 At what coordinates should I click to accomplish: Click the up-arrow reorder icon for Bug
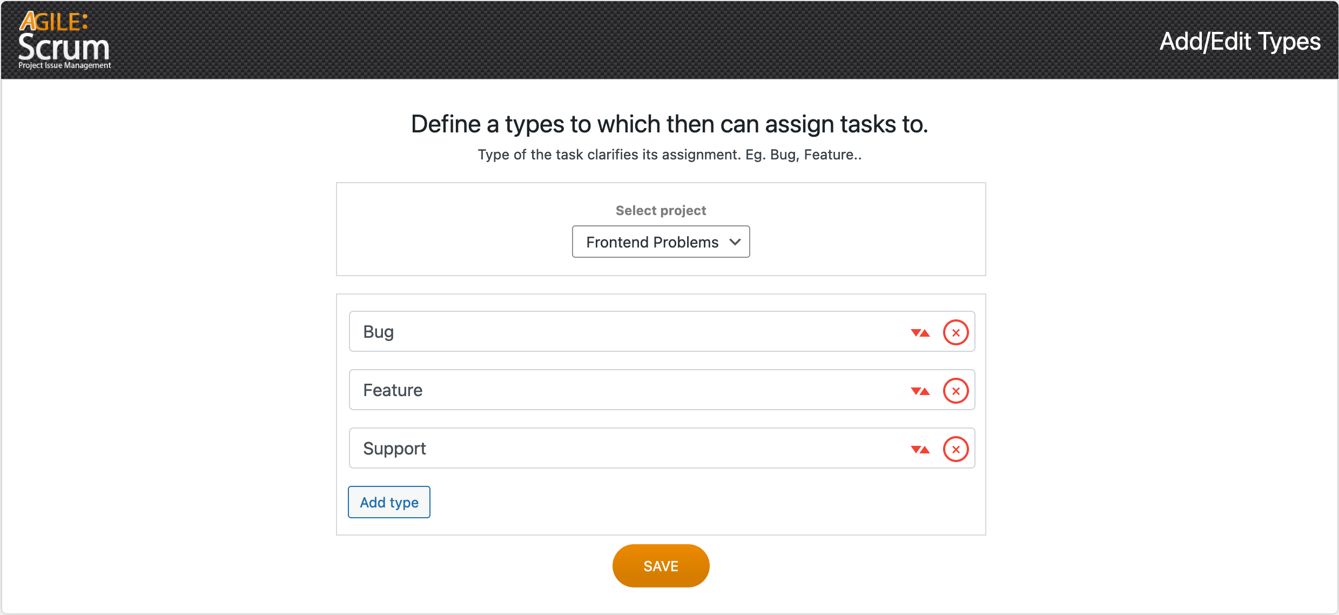925,332
